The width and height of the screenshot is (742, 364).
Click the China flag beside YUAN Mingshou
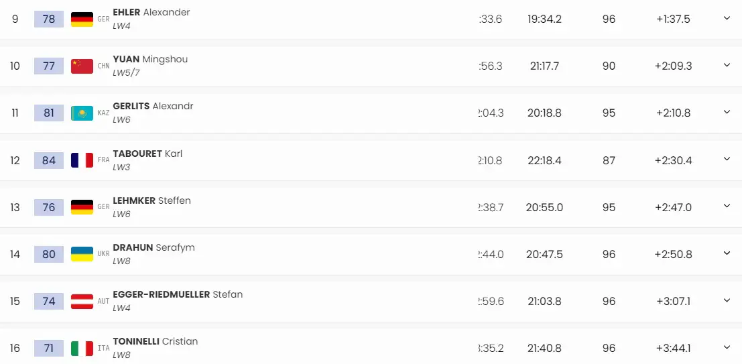[82, 66]
